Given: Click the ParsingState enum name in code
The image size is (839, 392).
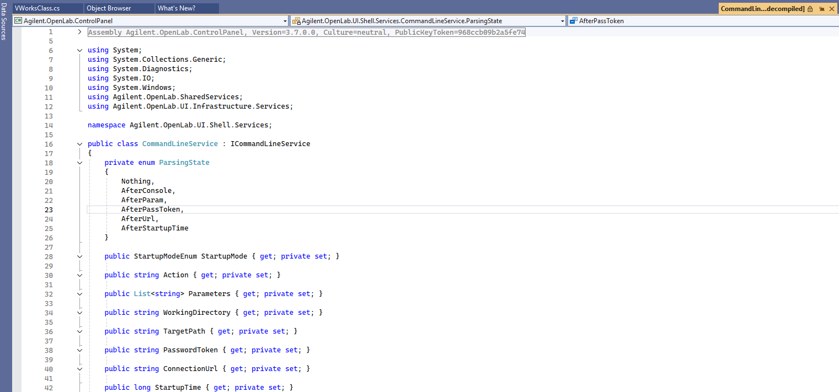Looking at the screenshot, I should pos(184,163).
